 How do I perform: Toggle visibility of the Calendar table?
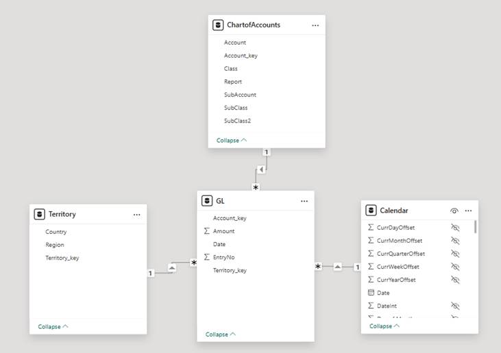pos(454,211)
